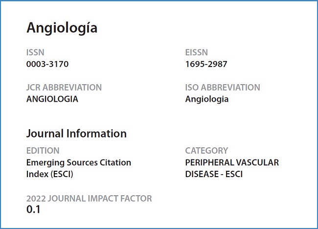318x229 pixels.
Task: Click the 2022 JOURNAL IMPACT FACTOR label
Action: (89, 198)
